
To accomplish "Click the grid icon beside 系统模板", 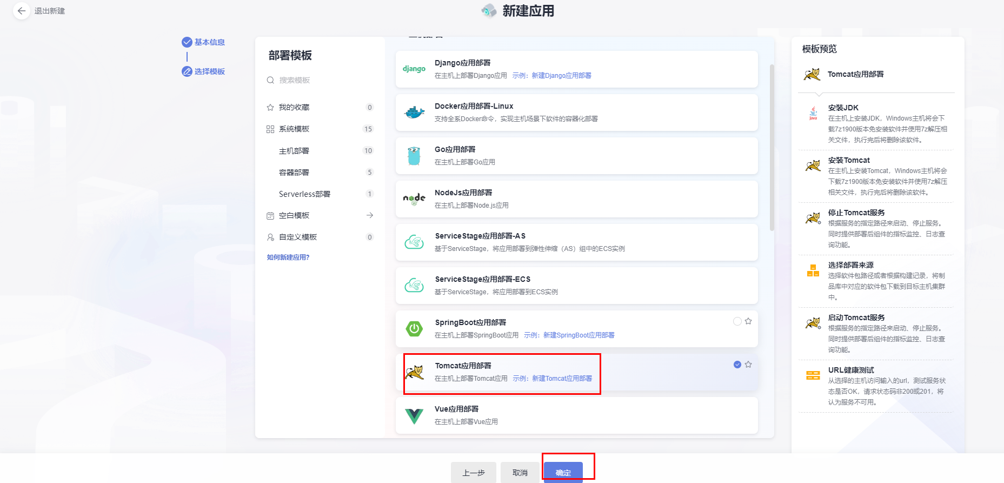I will click(270, 129).
